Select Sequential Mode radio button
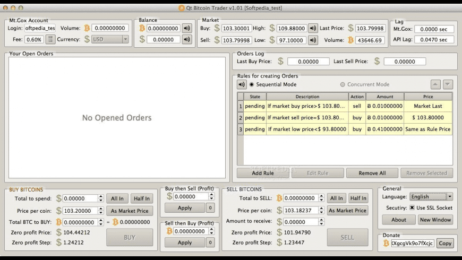 click(252, 84)
